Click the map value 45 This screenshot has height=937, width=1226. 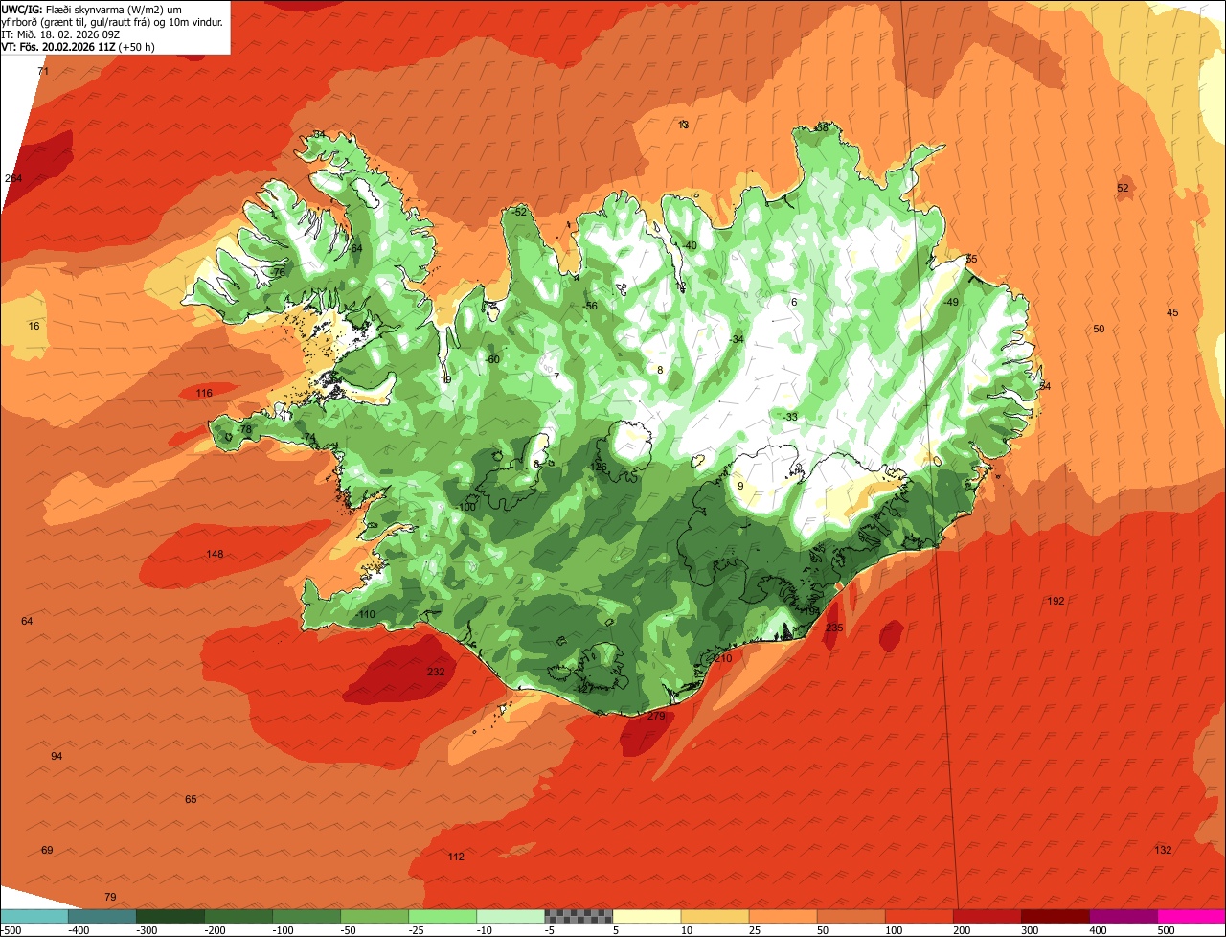(x=1172, y=313)
